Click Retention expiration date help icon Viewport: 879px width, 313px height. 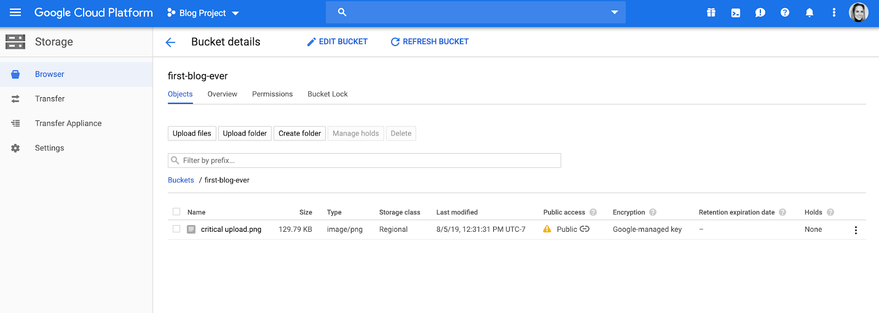pos(782,213)
